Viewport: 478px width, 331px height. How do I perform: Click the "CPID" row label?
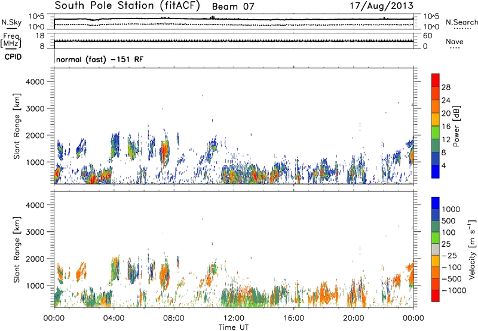coord(13,57)
